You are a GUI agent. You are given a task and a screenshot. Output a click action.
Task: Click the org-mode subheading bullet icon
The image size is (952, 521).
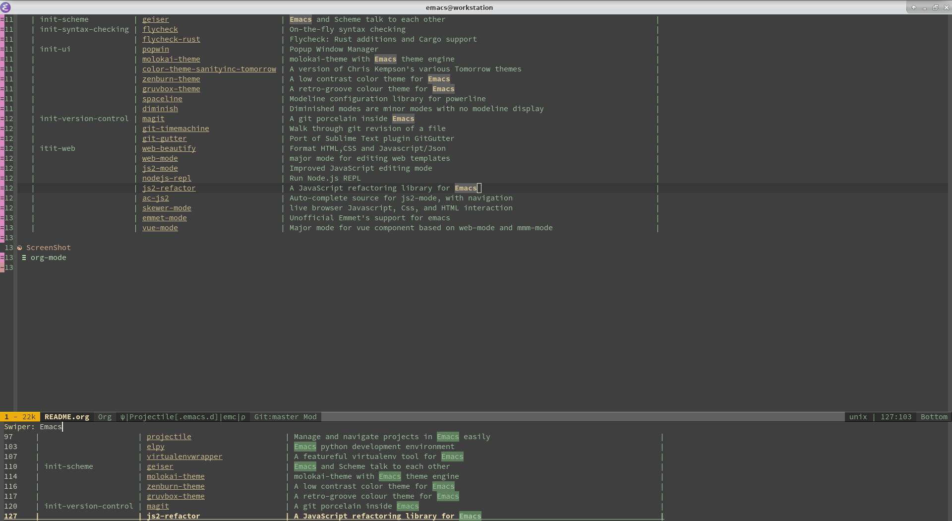coord(24,258)
